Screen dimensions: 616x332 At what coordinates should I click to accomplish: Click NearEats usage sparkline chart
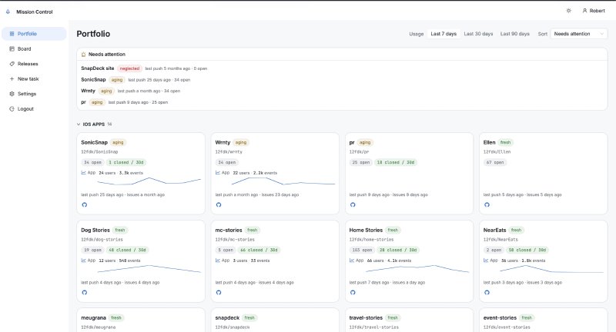pyautogui.click(x=551, y=268)
